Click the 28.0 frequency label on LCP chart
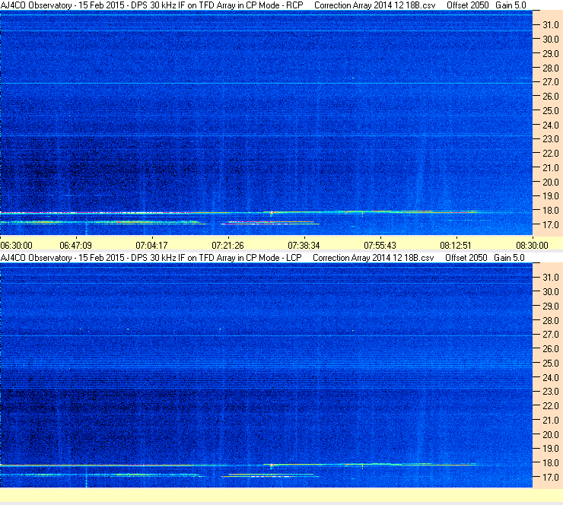563x505 pixels. click(551, 320)
